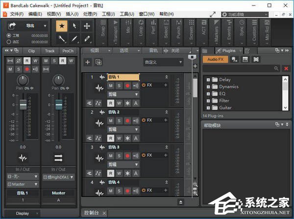Open the 工具(U) menu
Viewport: 294px width, 219px height.
click(127, 14)
